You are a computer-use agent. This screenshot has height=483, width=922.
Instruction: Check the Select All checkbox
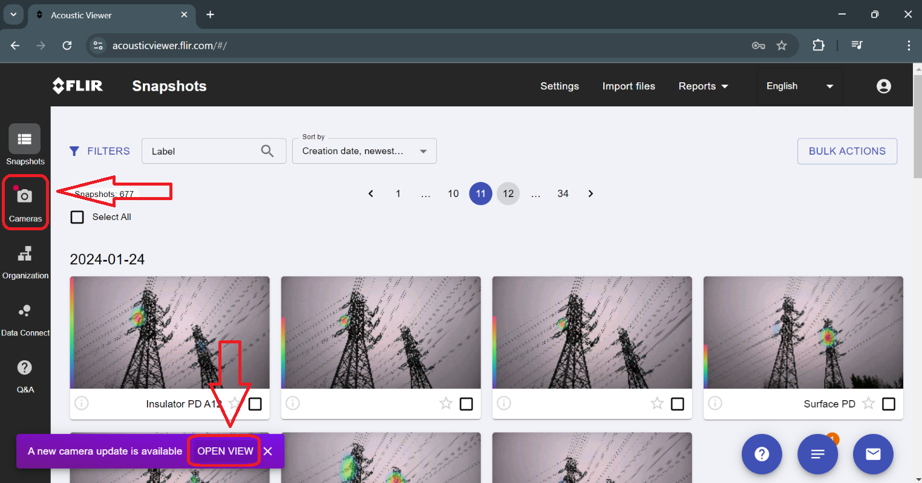click(x=77, y=217)
